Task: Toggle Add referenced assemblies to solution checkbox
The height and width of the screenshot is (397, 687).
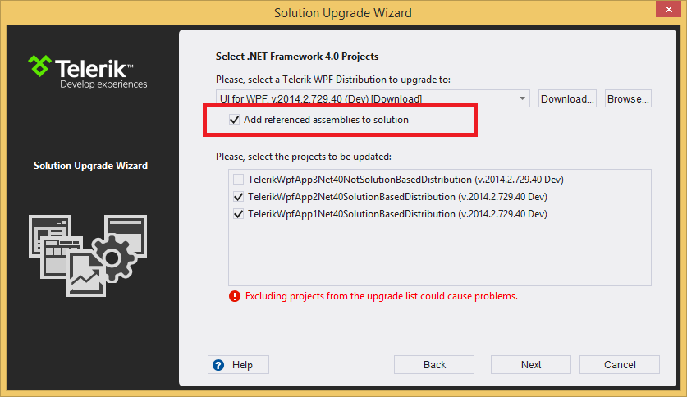Action: tap(235, 120)
